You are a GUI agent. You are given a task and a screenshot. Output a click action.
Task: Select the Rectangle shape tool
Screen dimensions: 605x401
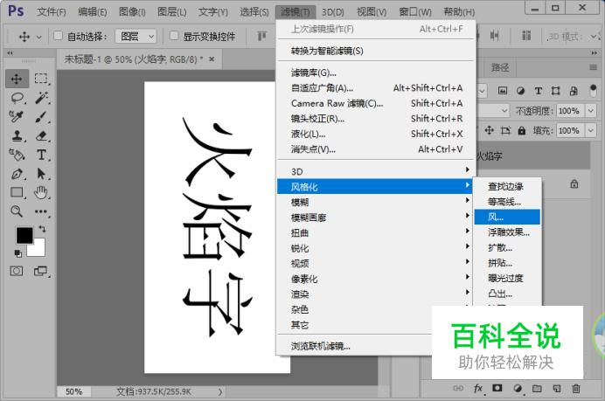[17, 192]
